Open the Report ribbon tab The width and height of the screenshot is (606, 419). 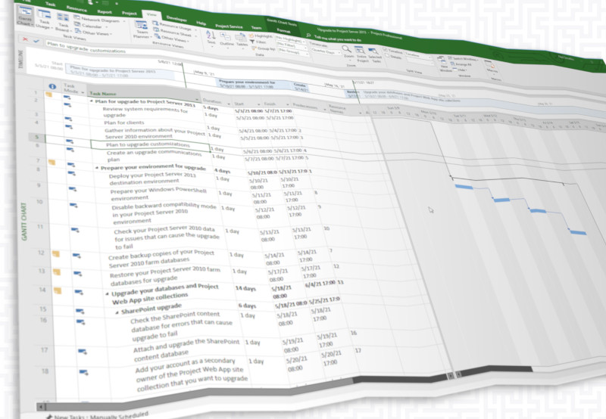[105, 11]
